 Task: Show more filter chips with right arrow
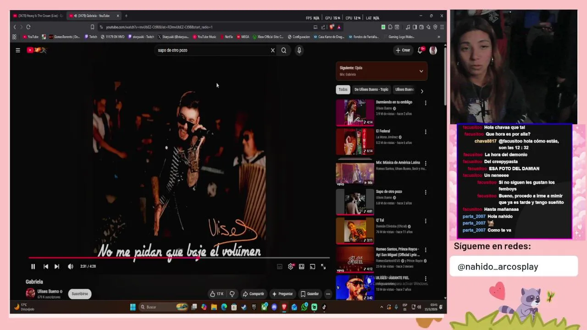point(422,91)
